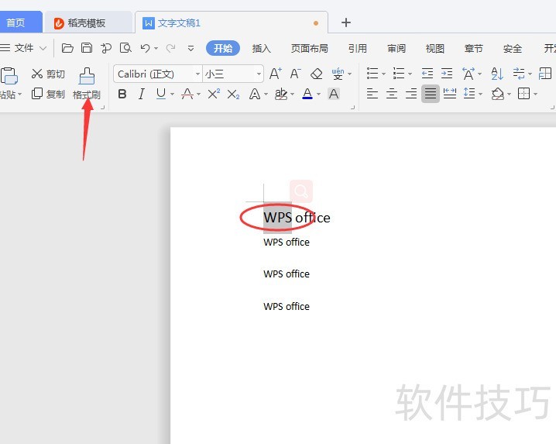Open the borders dropdown arrow
The image size is (556, 444).
[x=535, y=94]
